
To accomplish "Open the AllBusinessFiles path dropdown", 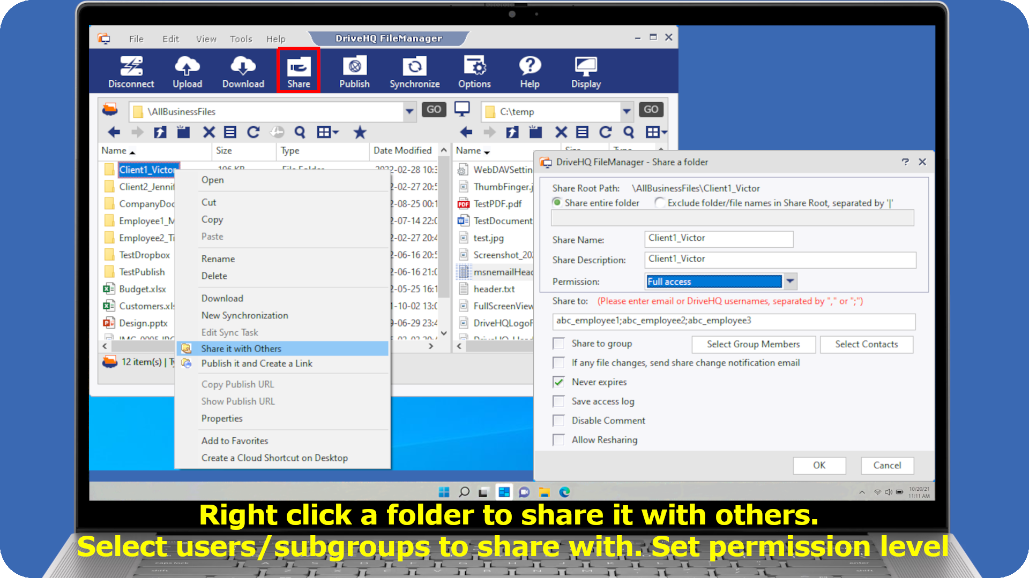I will 409,111.
